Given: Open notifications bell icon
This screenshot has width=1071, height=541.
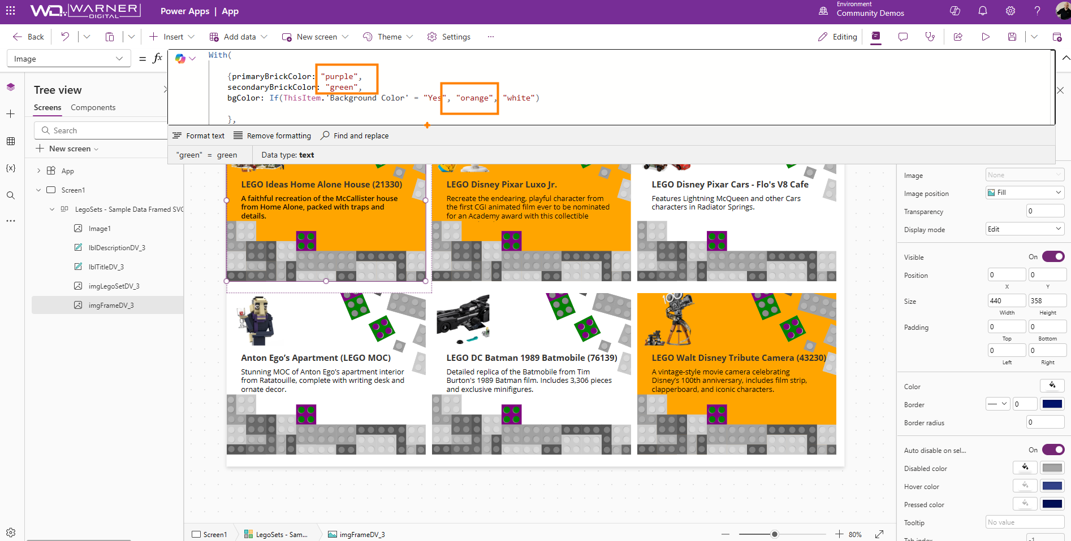Looking at the screenshot, I should click(983, 11).
